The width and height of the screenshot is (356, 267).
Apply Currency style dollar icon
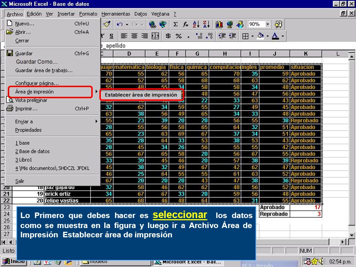[x=168, y=36]
